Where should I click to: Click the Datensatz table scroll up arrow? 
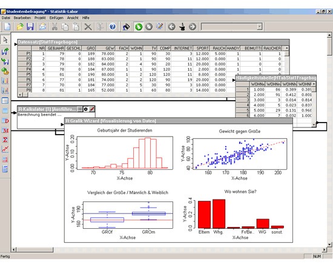(x=286, y=49)
